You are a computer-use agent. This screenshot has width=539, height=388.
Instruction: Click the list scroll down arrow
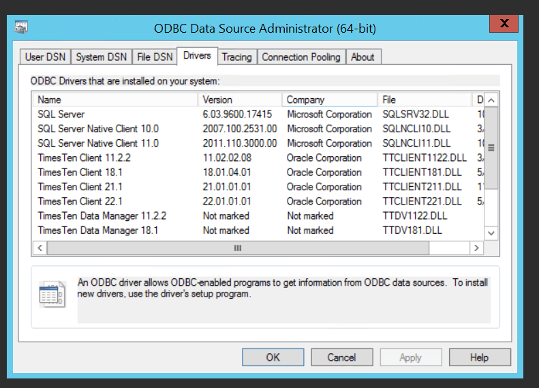click(491, 233)
